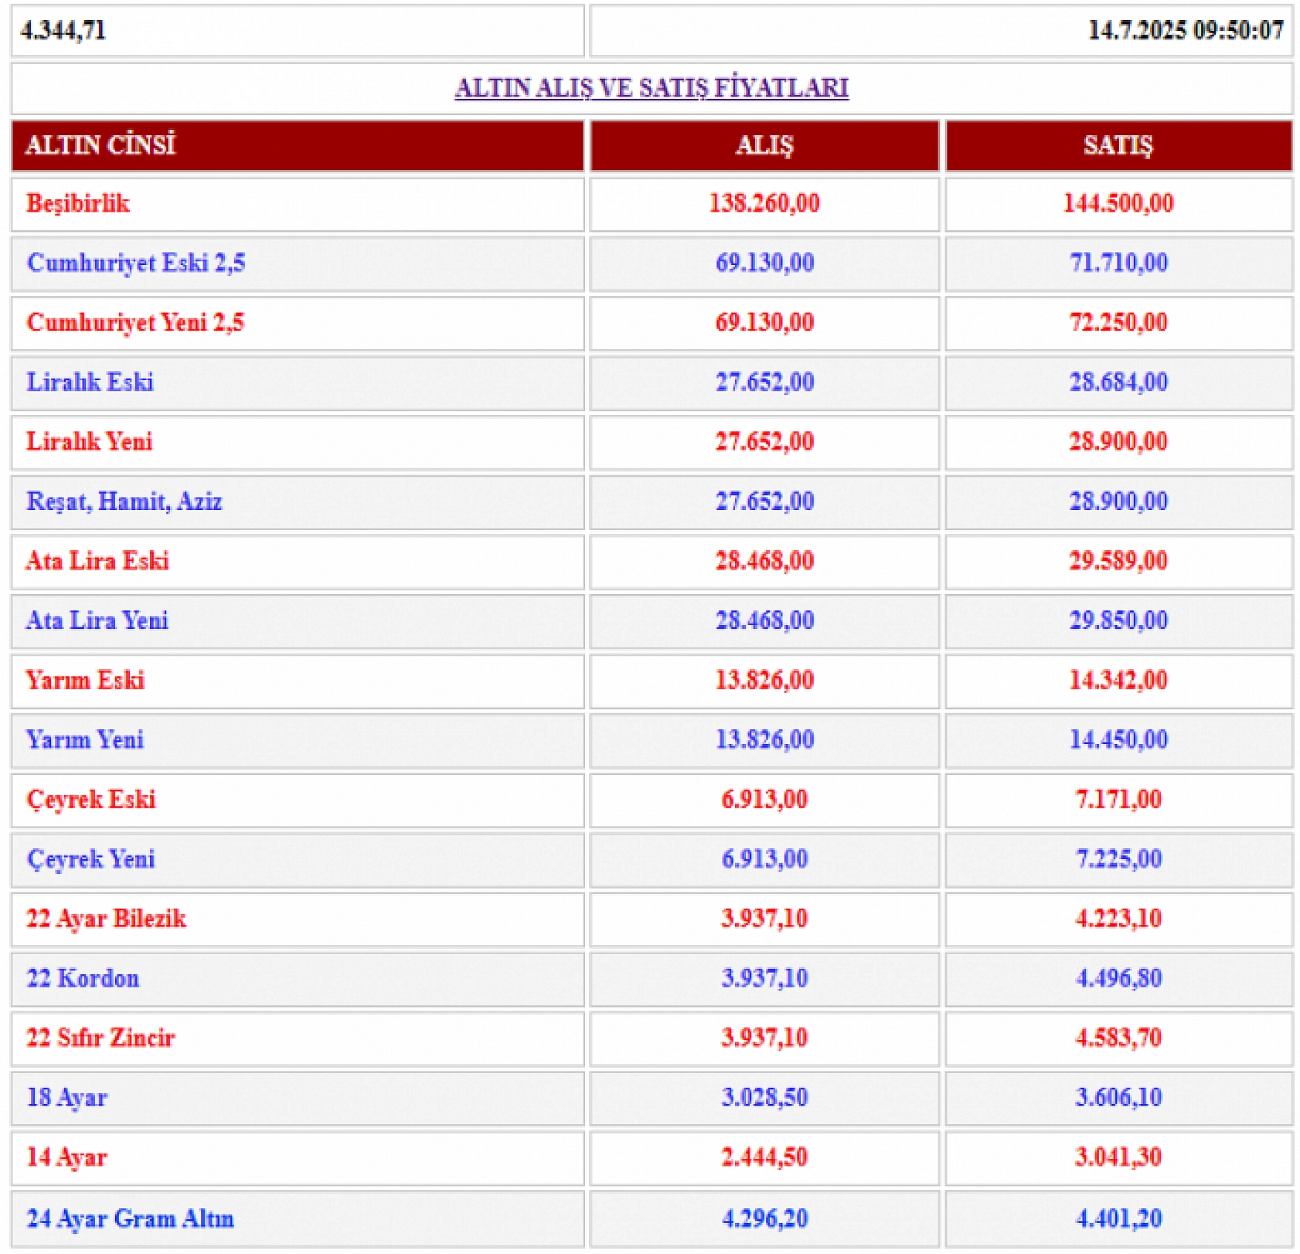Image resolution: width=1300 pixels, height=1254 pixels.
Task: Select the Çeyrek Yeni row label
Action: (91, 859)
